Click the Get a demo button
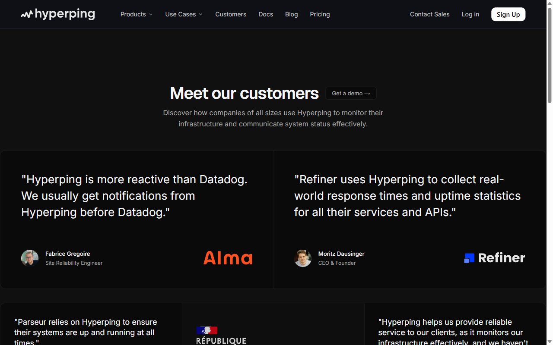Screen dimensions: 553x345 pyautogui.click(x=351, y=93)
